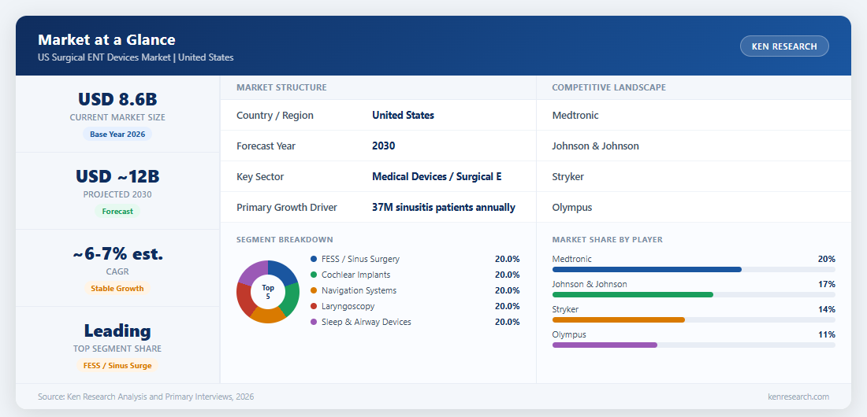Click the KEN RESEARCH badge button
This screenshot has width=867, height=417.
[x=784, y=46]
